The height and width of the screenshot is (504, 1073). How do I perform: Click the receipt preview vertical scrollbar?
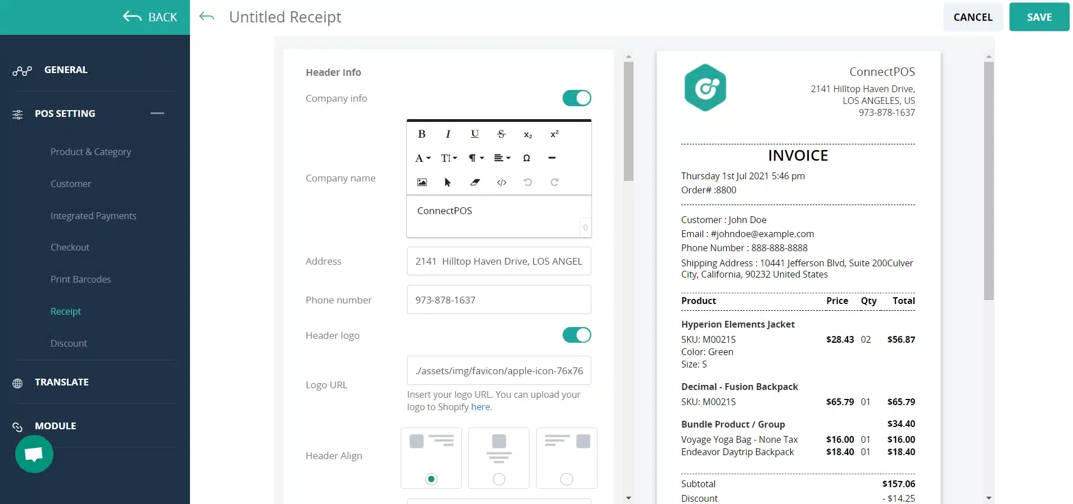[989, 180]
